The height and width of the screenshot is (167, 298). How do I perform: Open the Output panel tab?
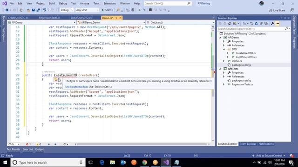pos(39,149)
